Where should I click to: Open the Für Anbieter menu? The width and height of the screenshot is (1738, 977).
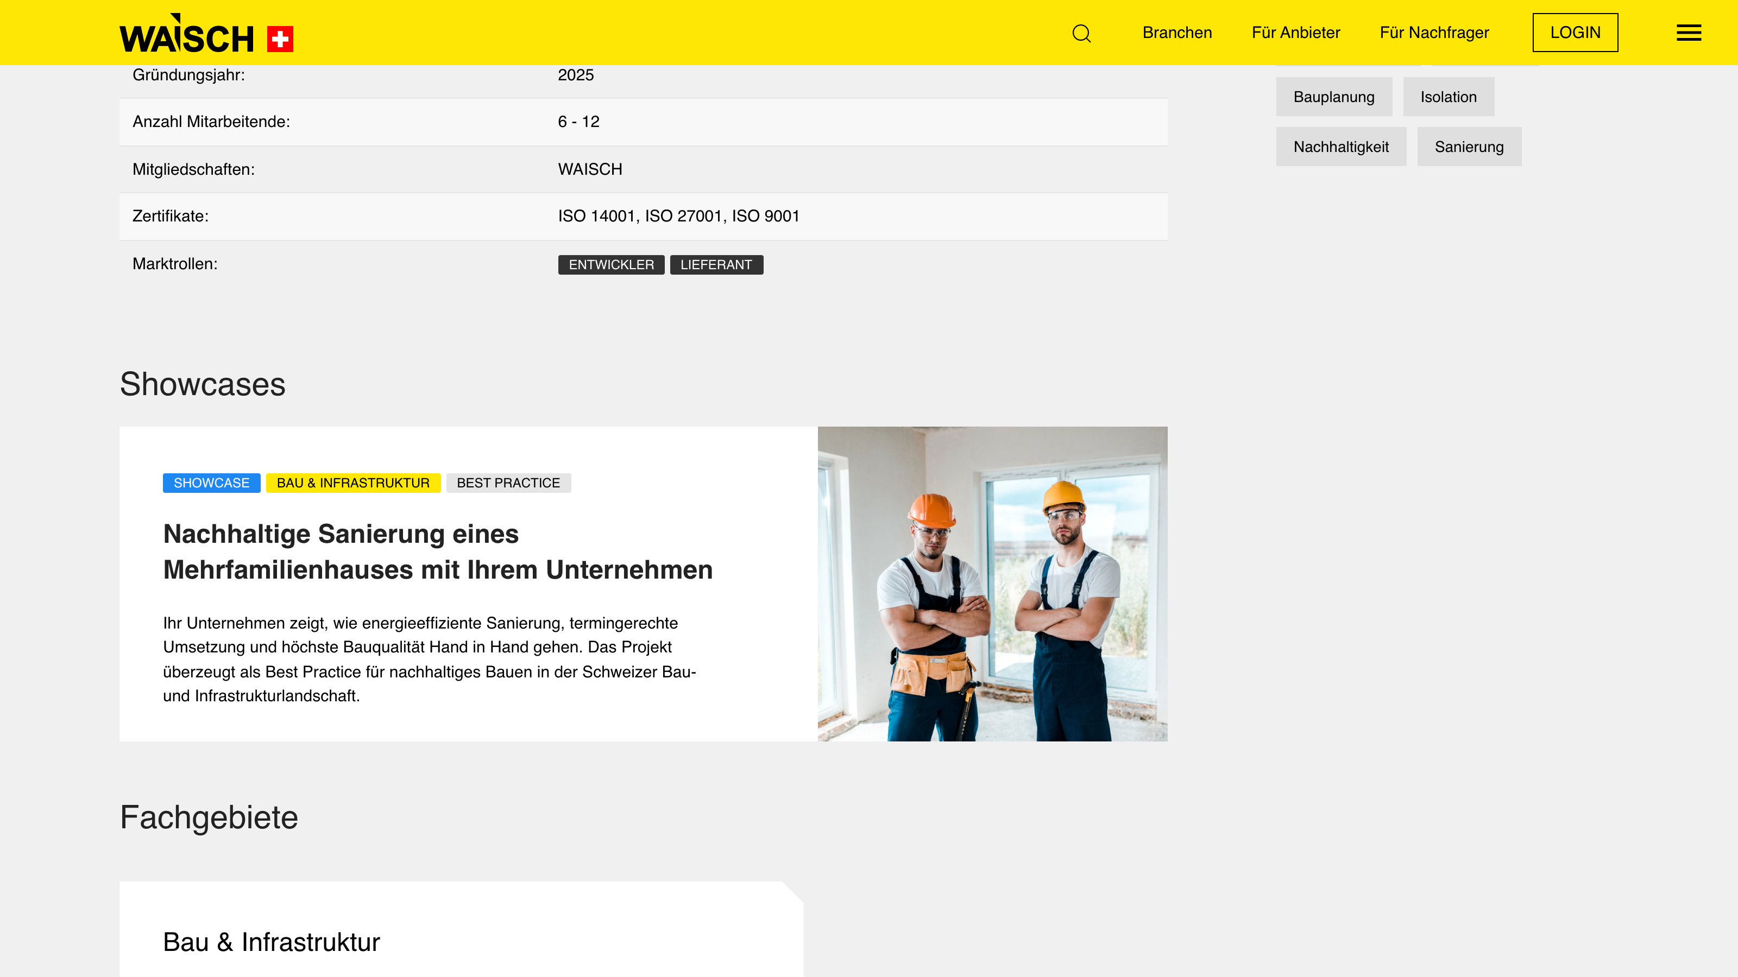click(1295, 33)
